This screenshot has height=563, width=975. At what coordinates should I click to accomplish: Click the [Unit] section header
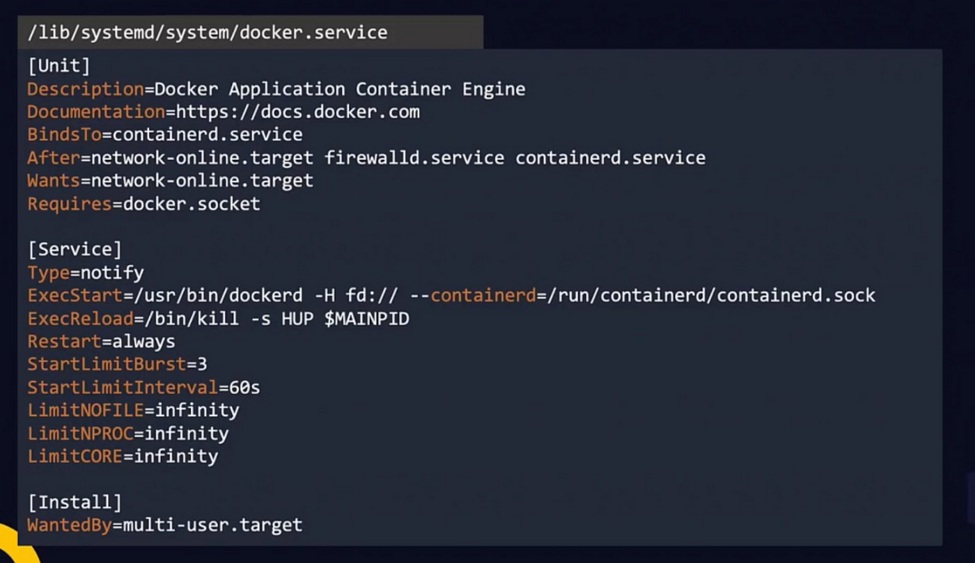58,66
